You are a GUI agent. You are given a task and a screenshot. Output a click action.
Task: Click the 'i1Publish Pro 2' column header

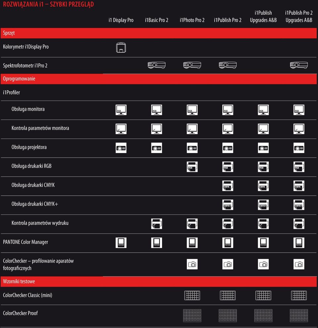tap(228, 20)
